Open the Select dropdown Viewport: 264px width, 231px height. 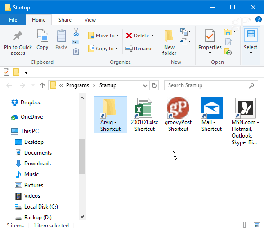click(x=251, y=45)
